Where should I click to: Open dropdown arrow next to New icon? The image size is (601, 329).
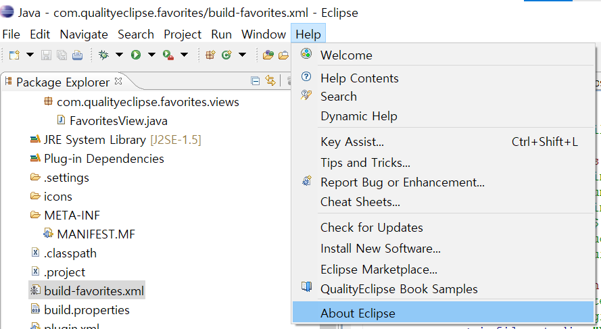click(x=30, y=55)
